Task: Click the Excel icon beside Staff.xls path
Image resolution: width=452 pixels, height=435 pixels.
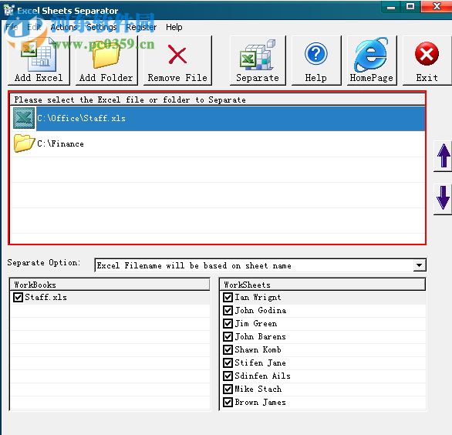Action: coord(24,118)
